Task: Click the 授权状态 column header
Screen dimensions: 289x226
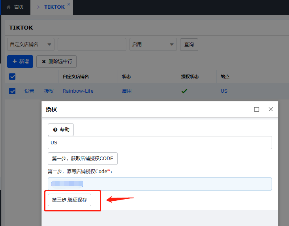Action: (x=190, y=77)
